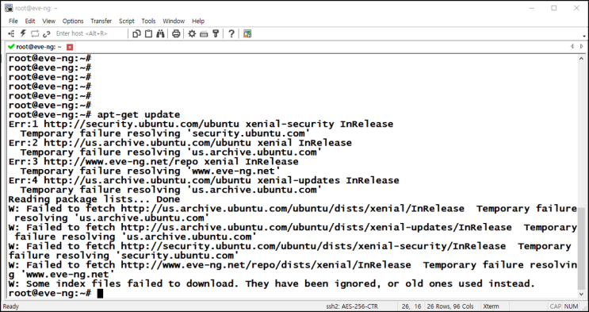The image size is (589, 312).
Task: Click the Reconnect session toolbar icon
Action: pyautogui.click(x=35, y=34)
